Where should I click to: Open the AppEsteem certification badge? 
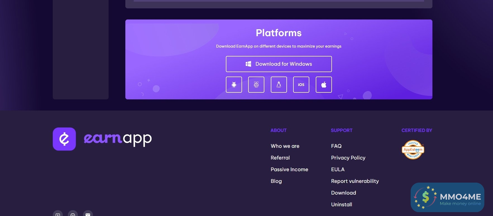[x=413, y=150]
